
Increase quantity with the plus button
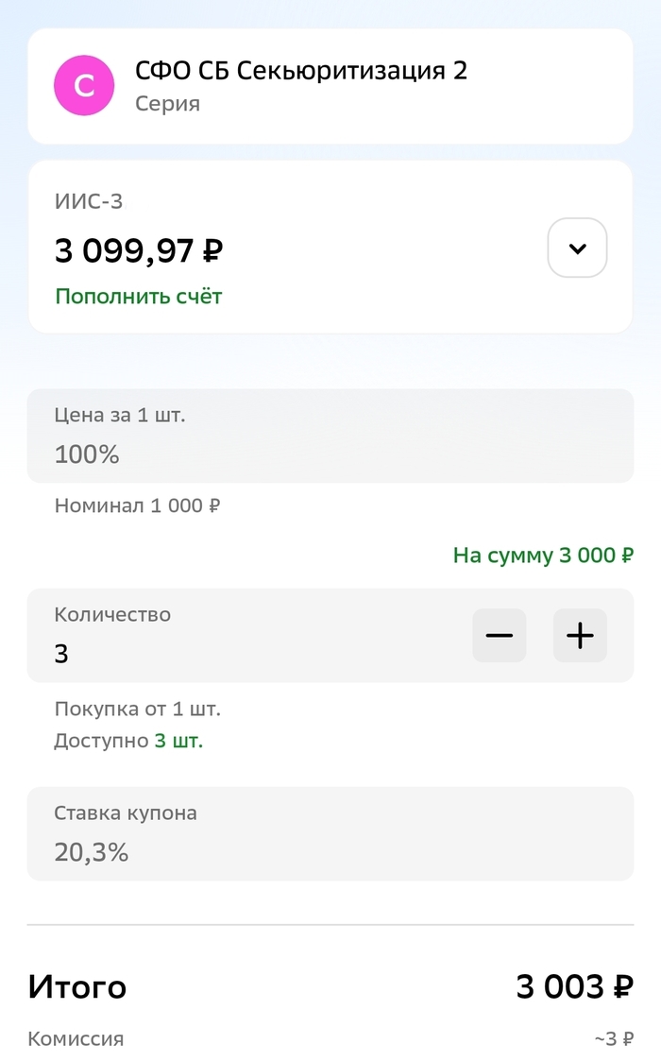coord(580,636)
